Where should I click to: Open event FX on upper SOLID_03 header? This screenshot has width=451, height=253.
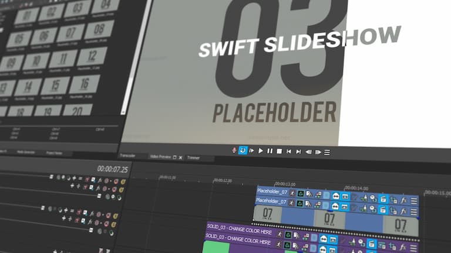402,246
